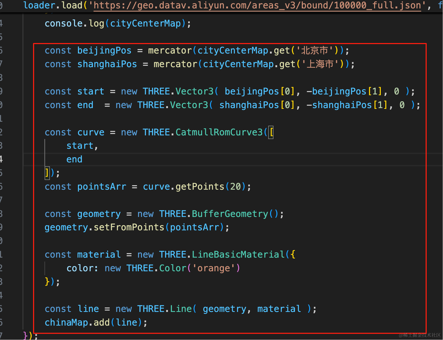The image size is (443, 340).
Task: Click the 'end' array element line
Action: tap(74, 159)
